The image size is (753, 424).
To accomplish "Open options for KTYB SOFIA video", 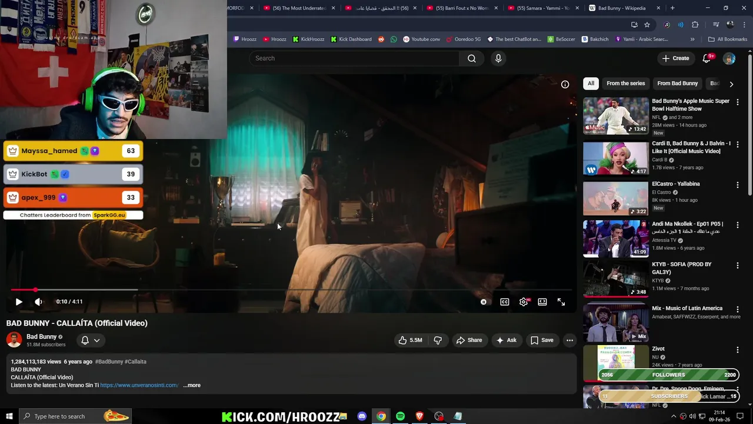I will [x=737, y=266].
